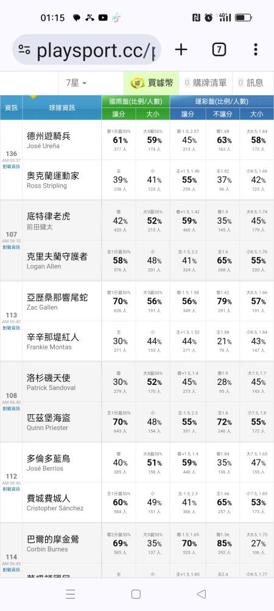The height and width of the screenshot is (611, 274).
Task: Open 對戰資訊 link for game 113
Action: [x=11, y=327]
